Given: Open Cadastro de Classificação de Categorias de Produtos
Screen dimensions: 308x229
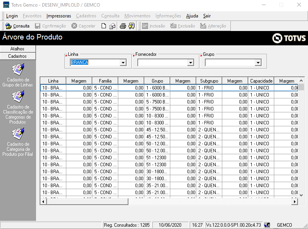Looking at the screenshot, I should (x=18, y=107).
